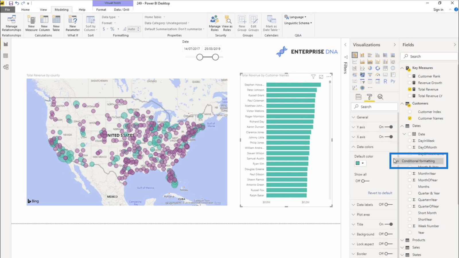Select Conditional formatting menu option
459x258 pixels.
pyautogui.click(x=418, y=161)
